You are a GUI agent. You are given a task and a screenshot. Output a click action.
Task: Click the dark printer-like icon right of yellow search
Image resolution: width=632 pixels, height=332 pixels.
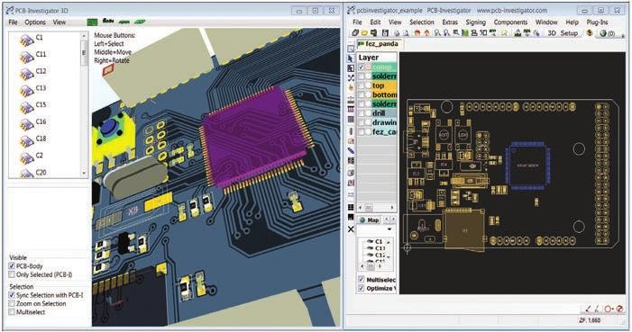click(518, 33)
